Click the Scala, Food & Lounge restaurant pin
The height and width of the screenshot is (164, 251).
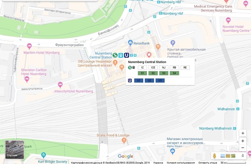(124, 140)
